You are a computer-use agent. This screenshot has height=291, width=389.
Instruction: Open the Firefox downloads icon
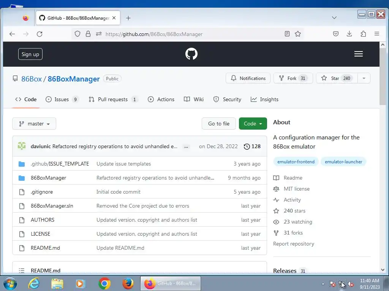tap(349, 34)
